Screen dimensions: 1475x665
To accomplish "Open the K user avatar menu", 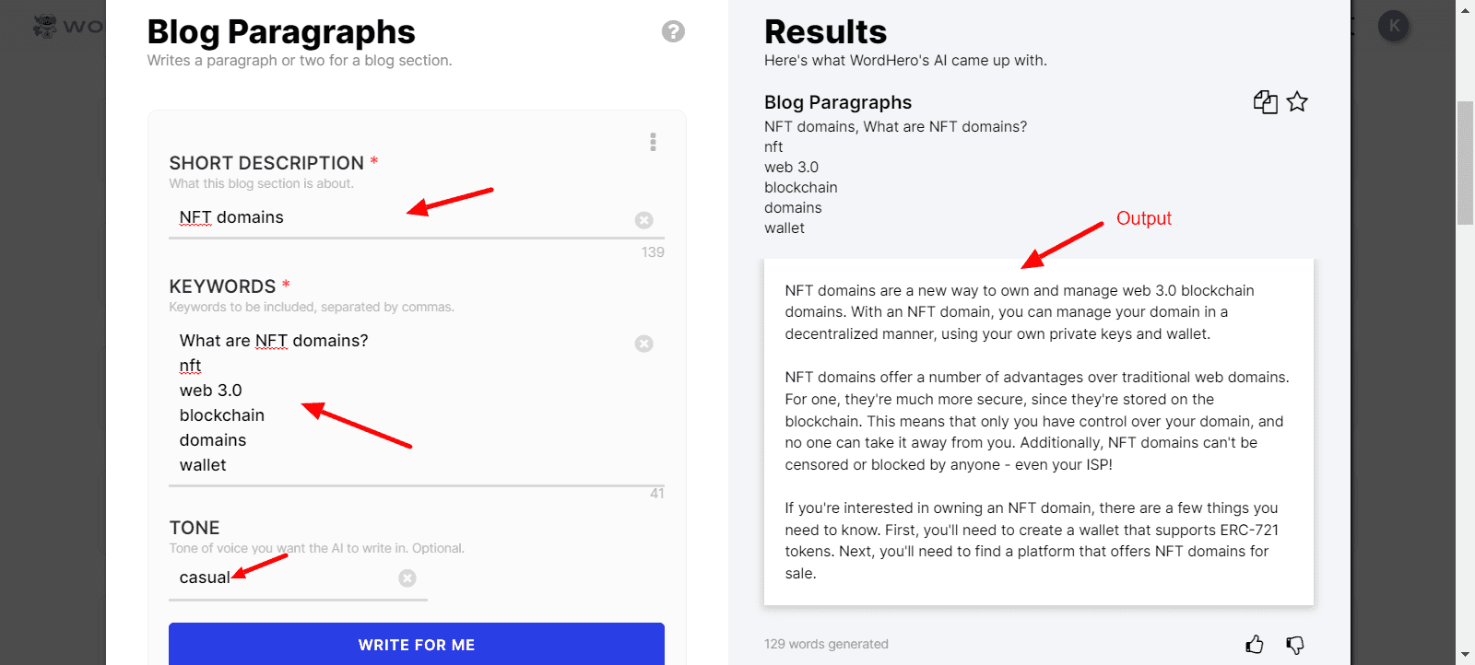I will tap(1394, 26).
